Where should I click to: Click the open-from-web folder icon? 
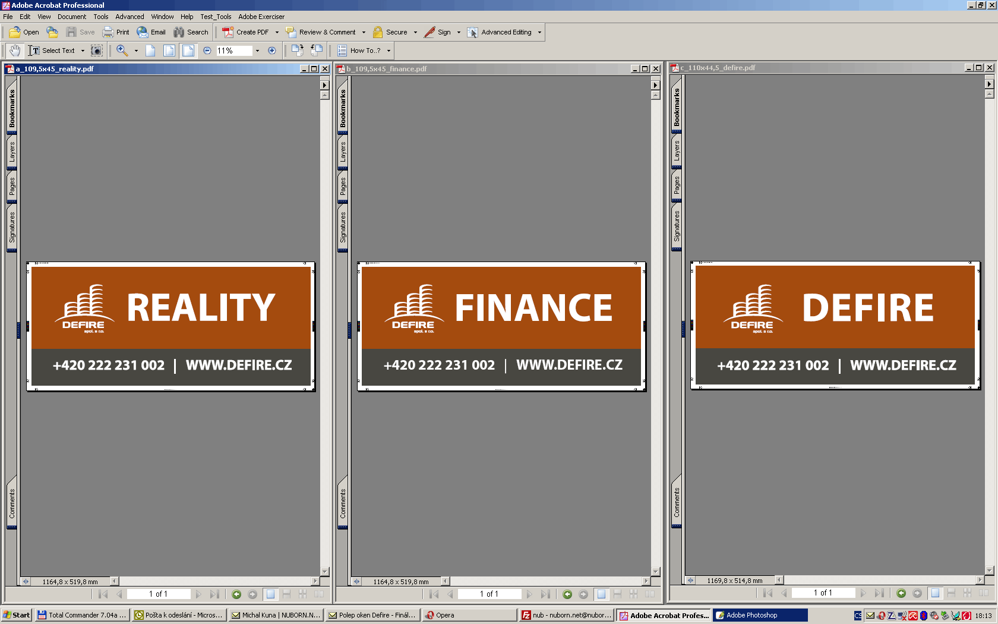point(52,32)
